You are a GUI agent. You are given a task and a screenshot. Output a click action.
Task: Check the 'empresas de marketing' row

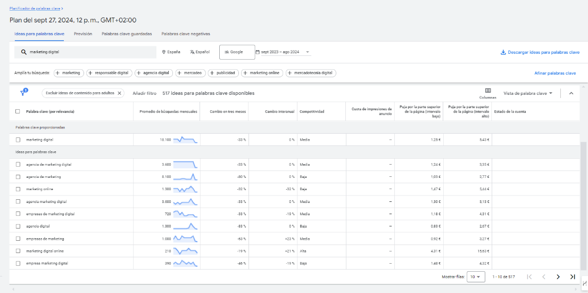point(18,239)
